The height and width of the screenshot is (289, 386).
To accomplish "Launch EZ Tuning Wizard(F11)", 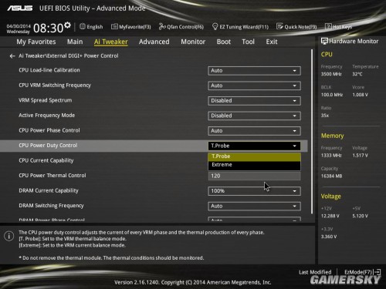I will tap(240, 27).
